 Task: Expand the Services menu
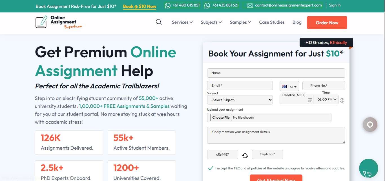tap(182, 22)
